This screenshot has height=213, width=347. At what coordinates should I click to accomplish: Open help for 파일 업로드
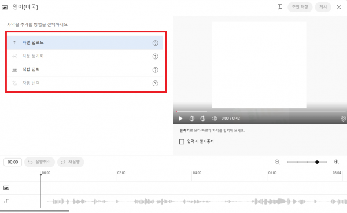coord(156,43)
